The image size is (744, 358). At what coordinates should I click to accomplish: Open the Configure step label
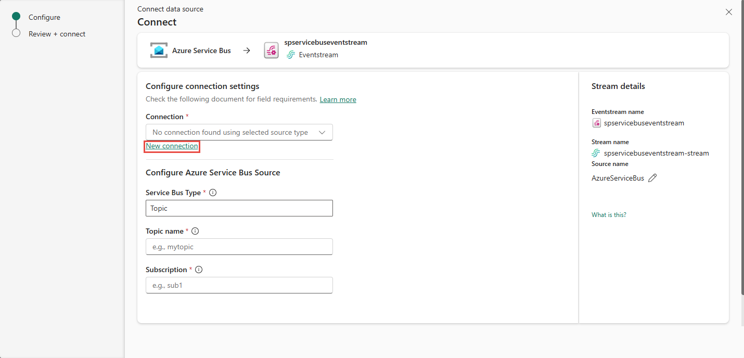44,17
